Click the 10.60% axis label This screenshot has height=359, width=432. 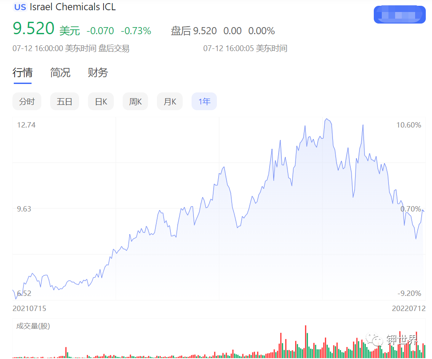click(409, 125)
